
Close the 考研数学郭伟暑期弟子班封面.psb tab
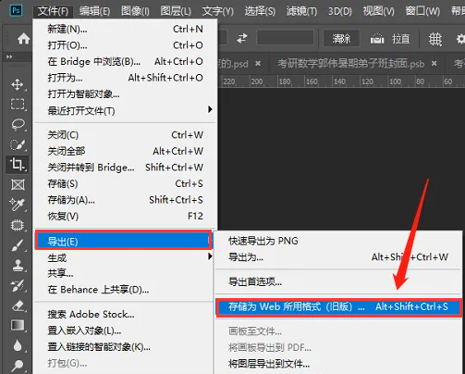tap(434, 64)
